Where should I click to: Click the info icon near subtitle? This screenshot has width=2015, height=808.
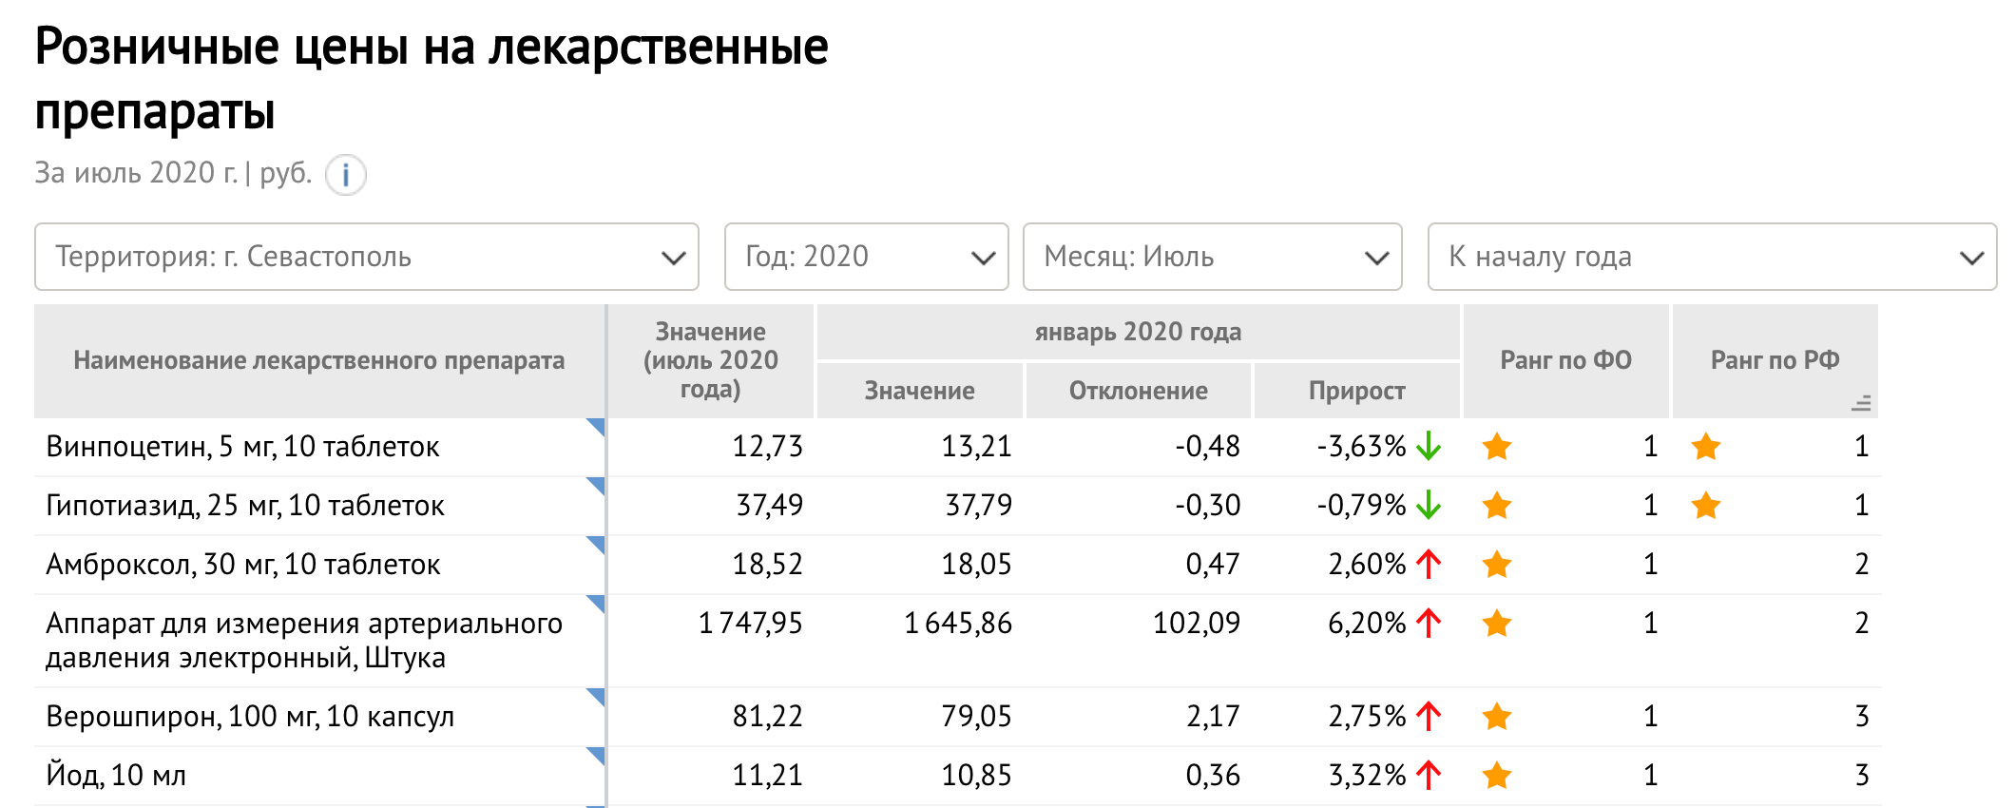pos(346,175)
